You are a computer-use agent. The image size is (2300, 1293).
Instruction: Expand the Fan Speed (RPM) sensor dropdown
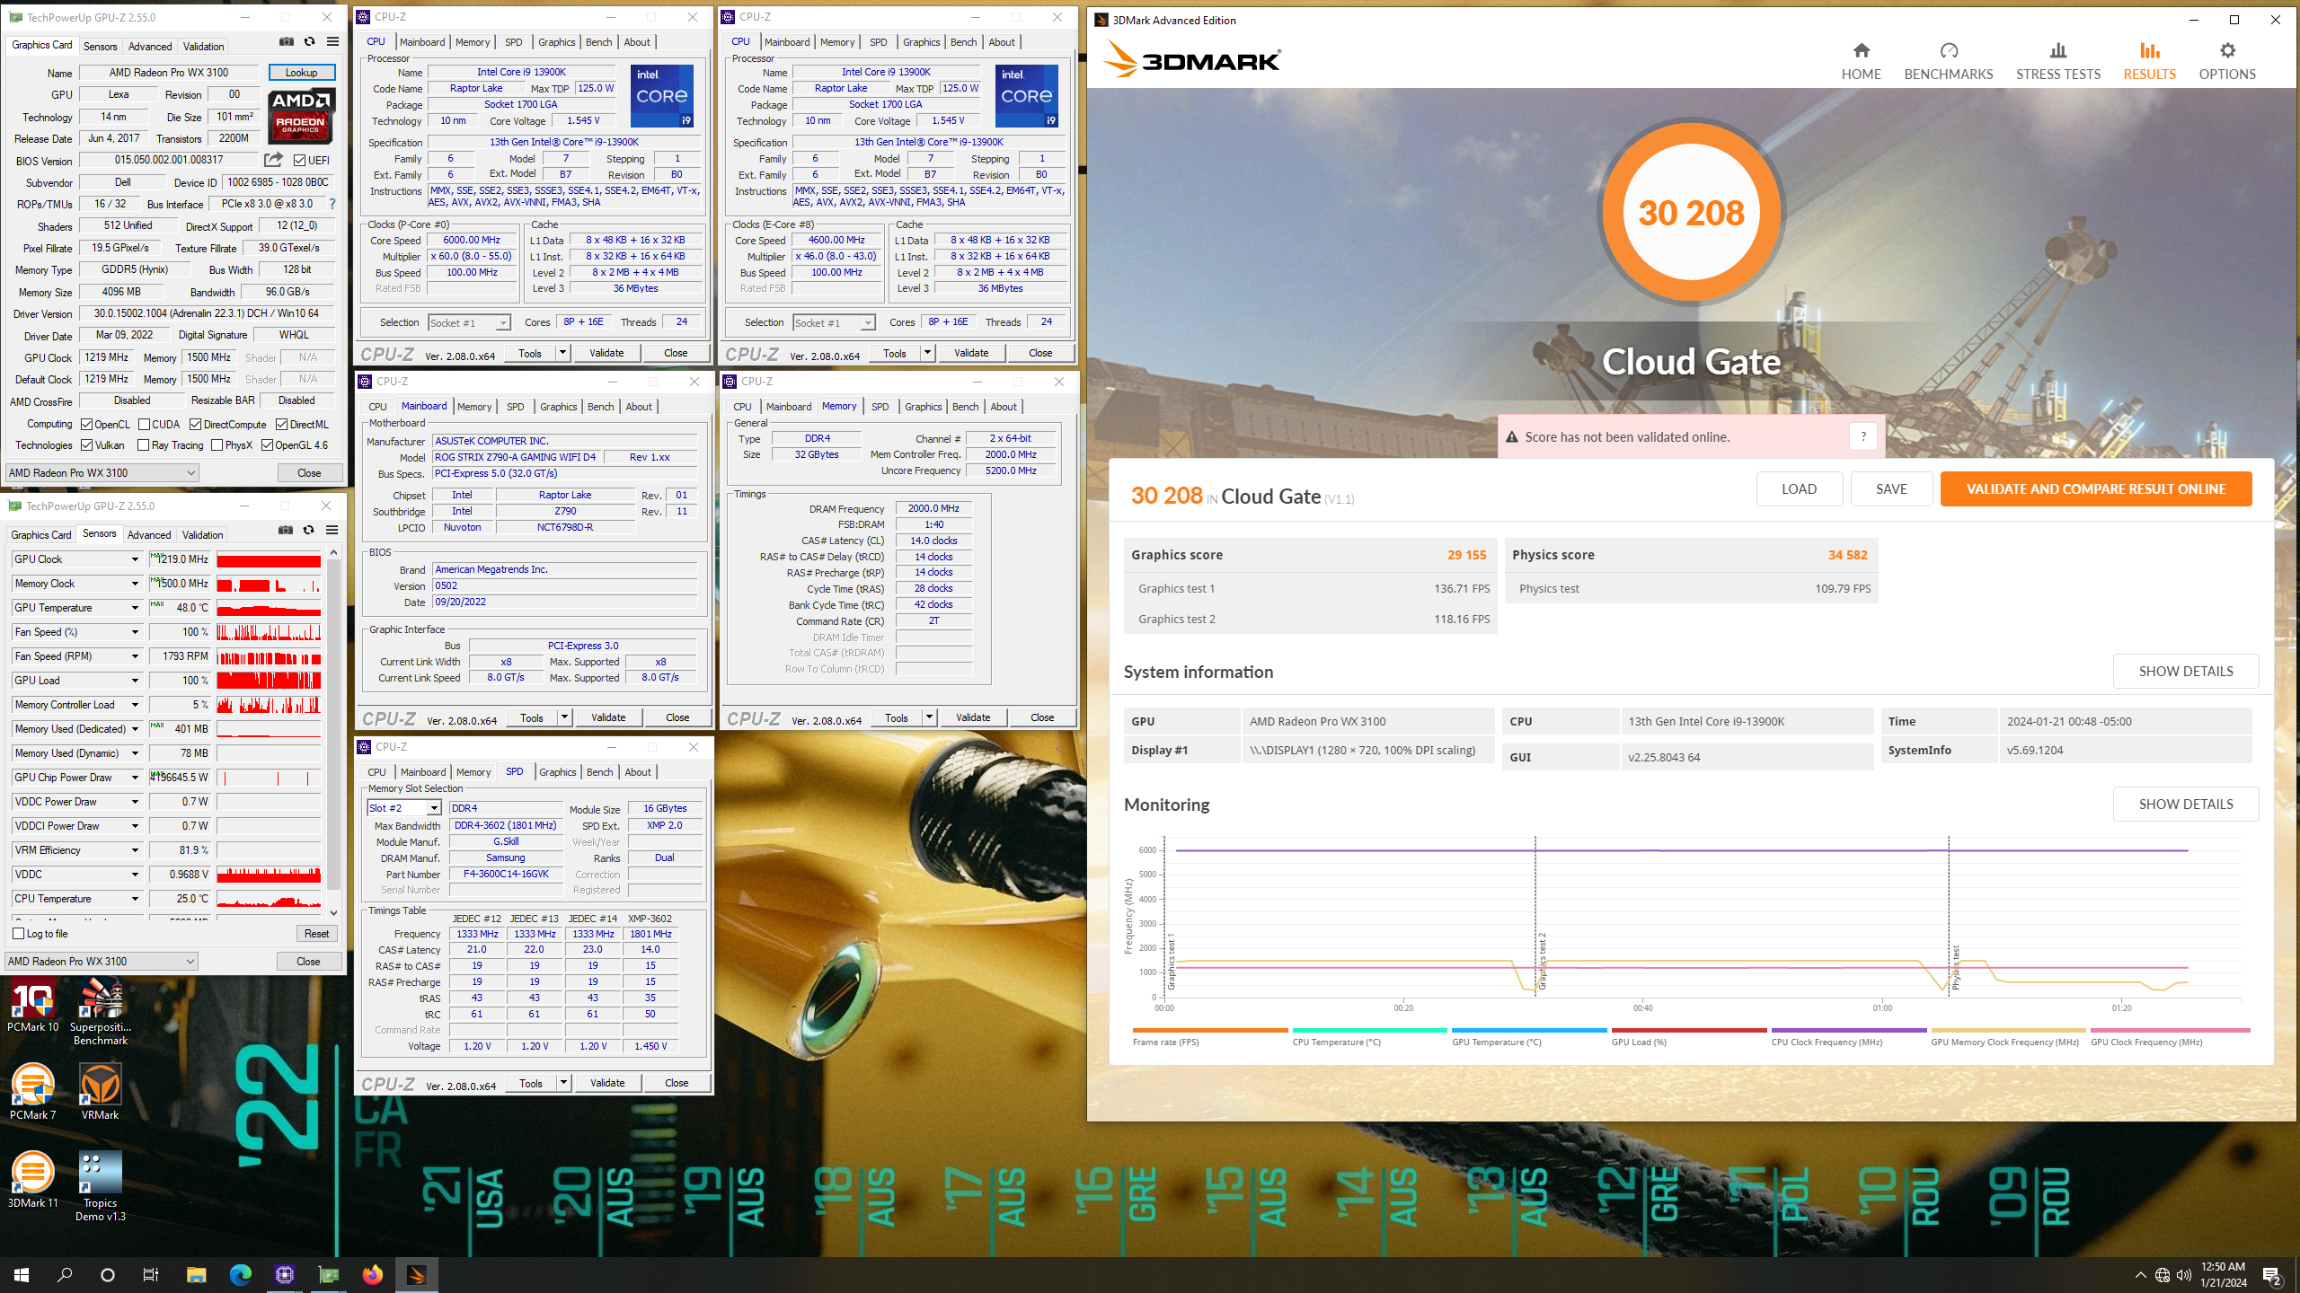(135, 656)
